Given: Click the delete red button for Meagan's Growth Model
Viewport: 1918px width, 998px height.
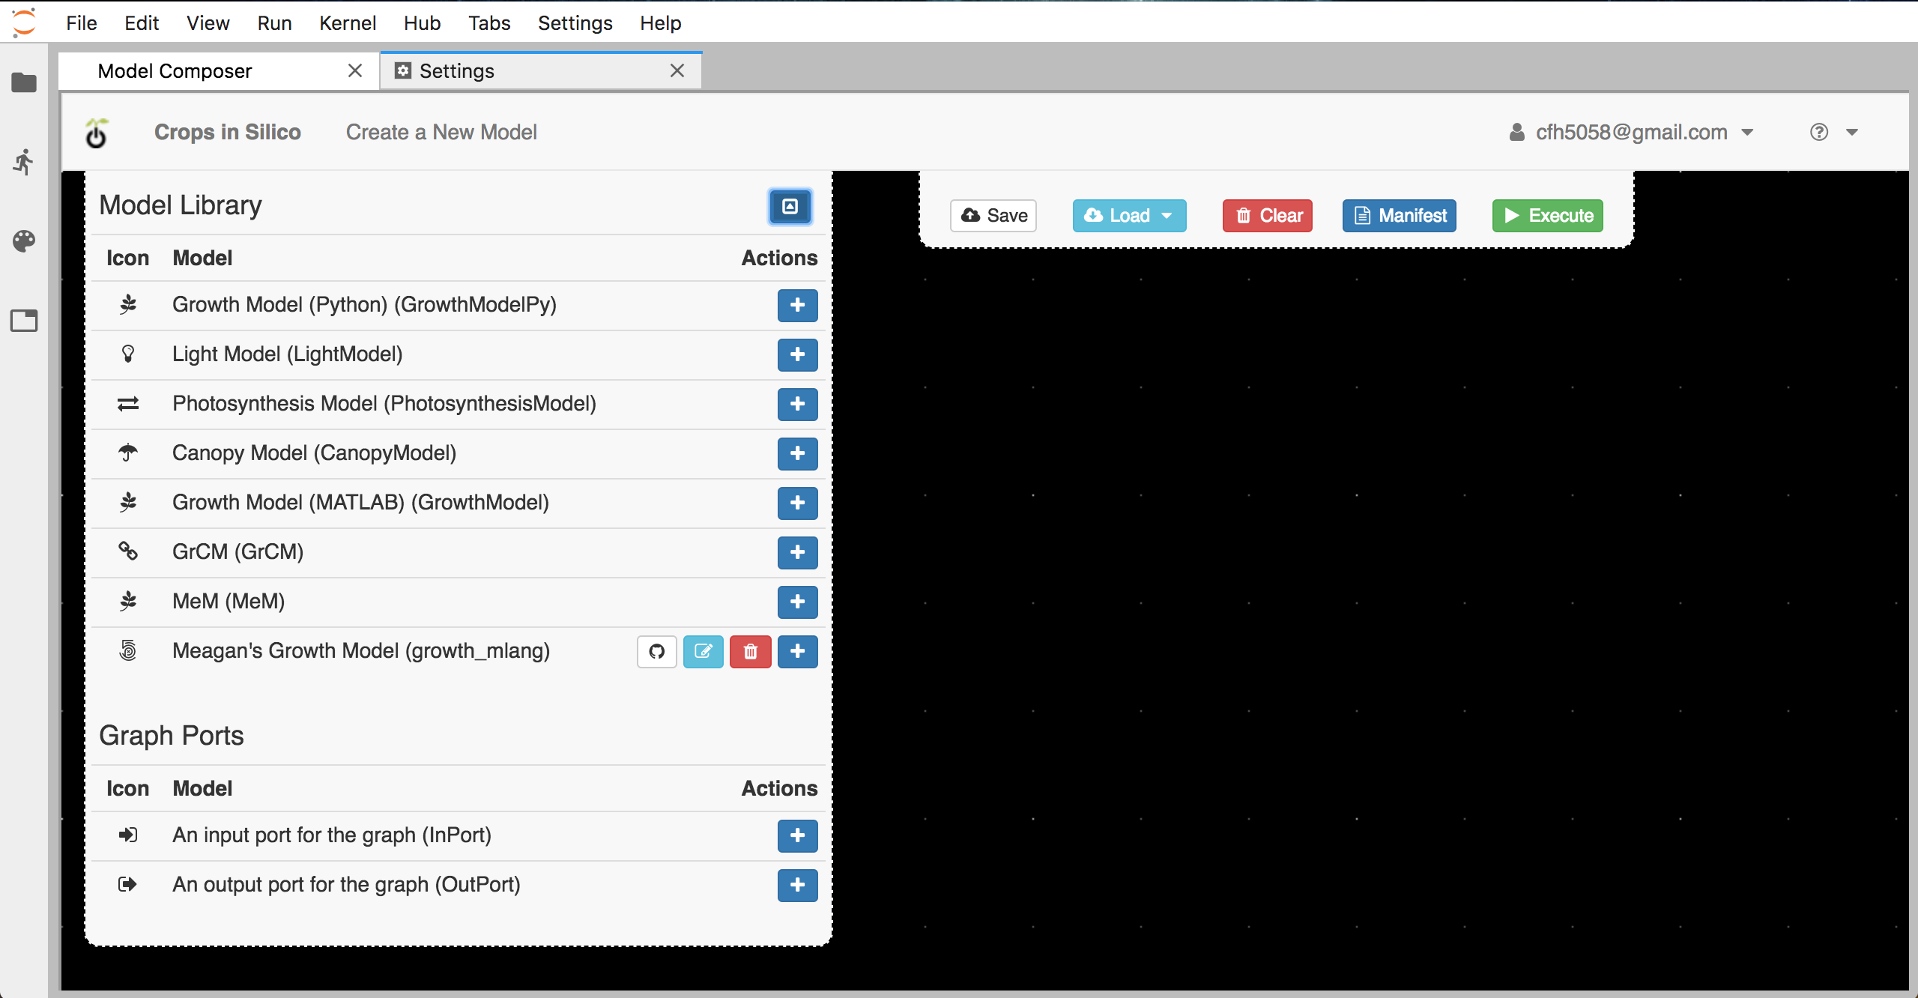Looking at the screenshot, I should 750,650.
